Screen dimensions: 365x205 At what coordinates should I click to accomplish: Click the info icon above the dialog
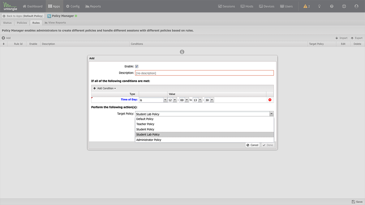pos(182,52)
